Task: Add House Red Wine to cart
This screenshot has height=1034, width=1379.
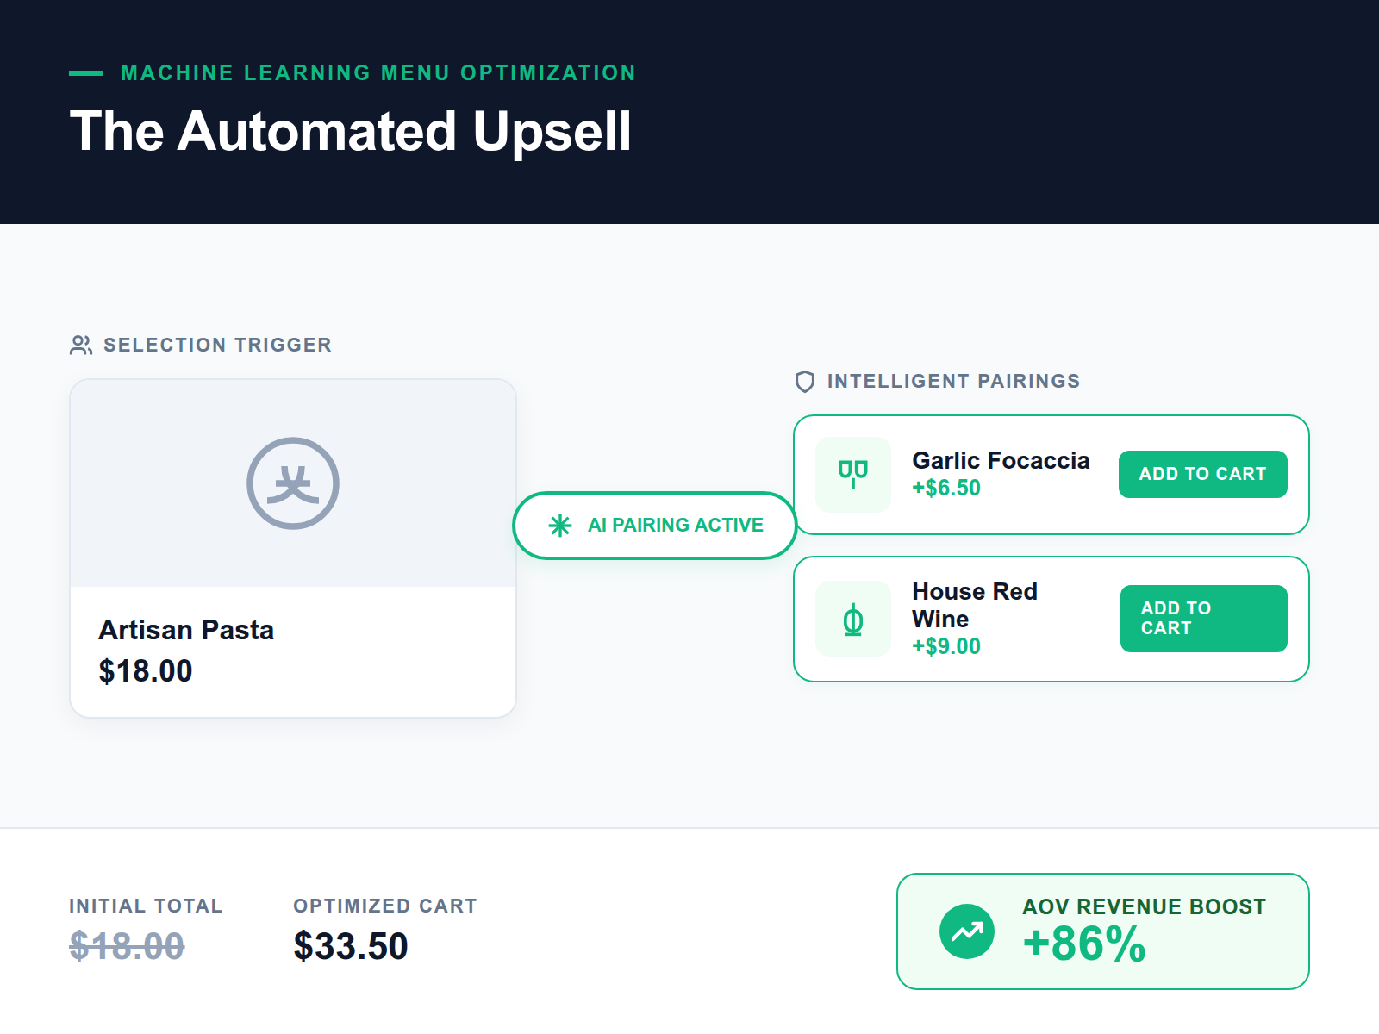Action: point(1203,619)
